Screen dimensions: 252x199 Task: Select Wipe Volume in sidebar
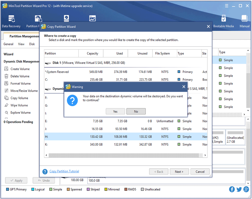click(19, 105)
